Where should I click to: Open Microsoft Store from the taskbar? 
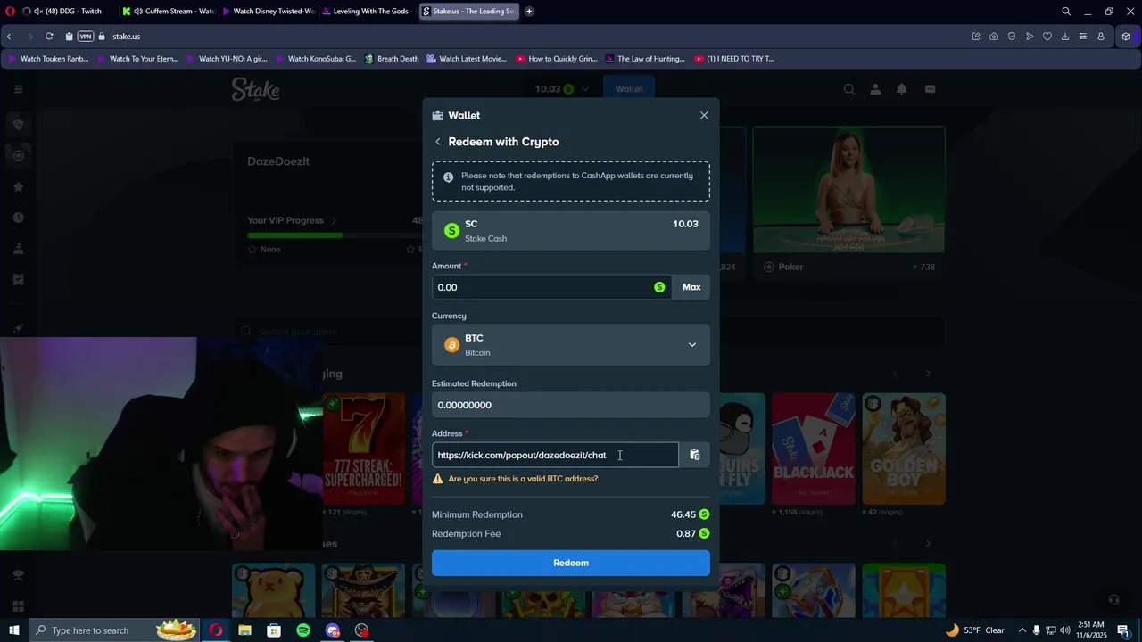point(274,630)
